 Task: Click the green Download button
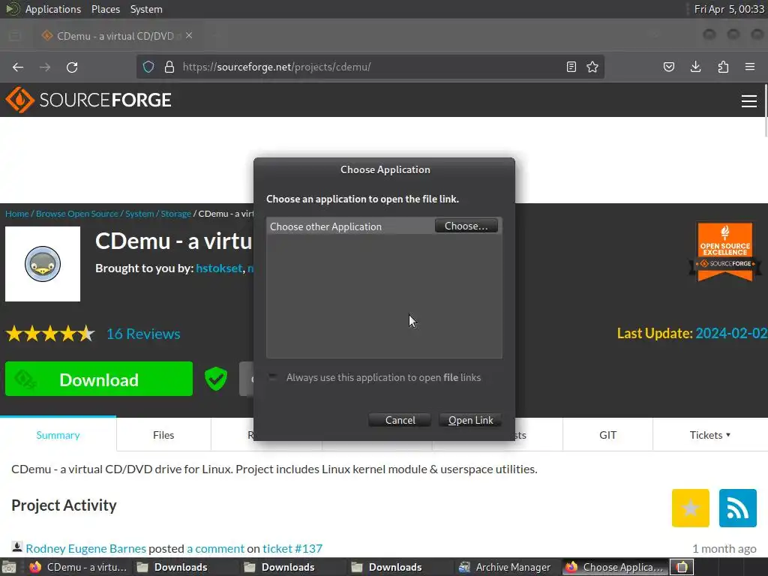pos(99,379)
